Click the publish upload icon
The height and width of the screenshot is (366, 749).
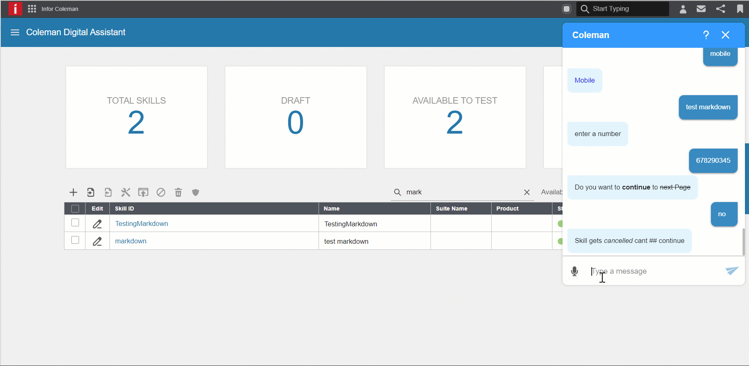tap(143, 192)
